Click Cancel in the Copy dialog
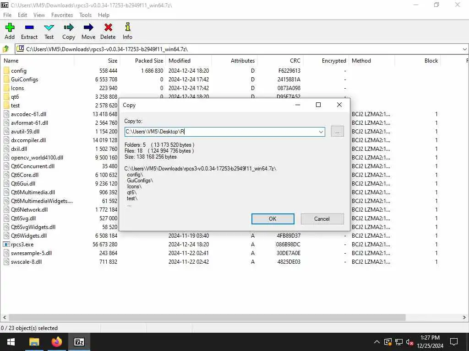The image size is (469, 351). (x=322, y=219)
